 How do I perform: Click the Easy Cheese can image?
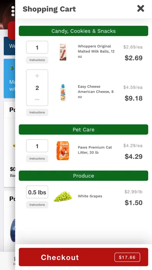pos(63,92)
